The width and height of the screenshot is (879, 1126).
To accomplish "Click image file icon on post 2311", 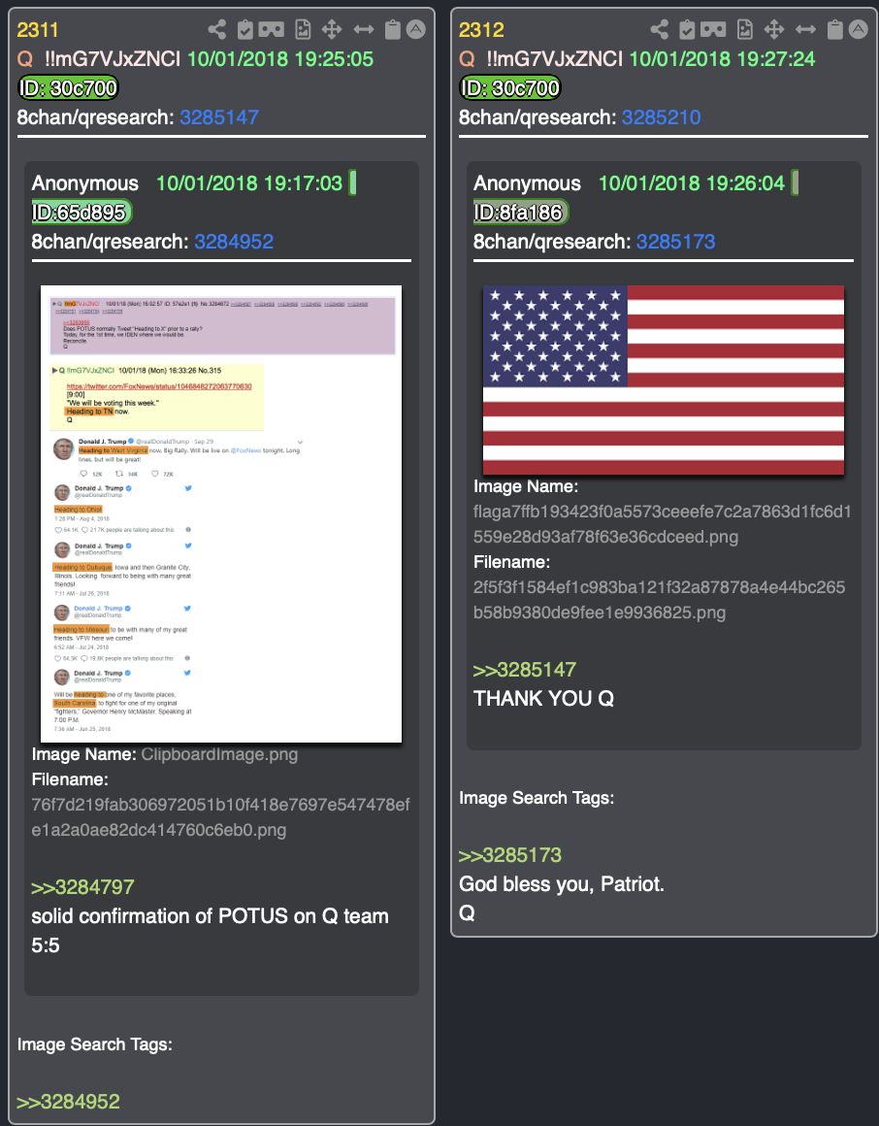I will pos(303,29).
